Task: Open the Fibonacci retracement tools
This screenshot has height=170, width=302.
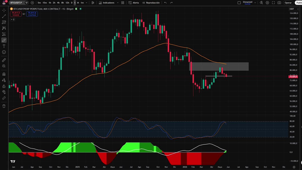Action: tap(4, 22)
